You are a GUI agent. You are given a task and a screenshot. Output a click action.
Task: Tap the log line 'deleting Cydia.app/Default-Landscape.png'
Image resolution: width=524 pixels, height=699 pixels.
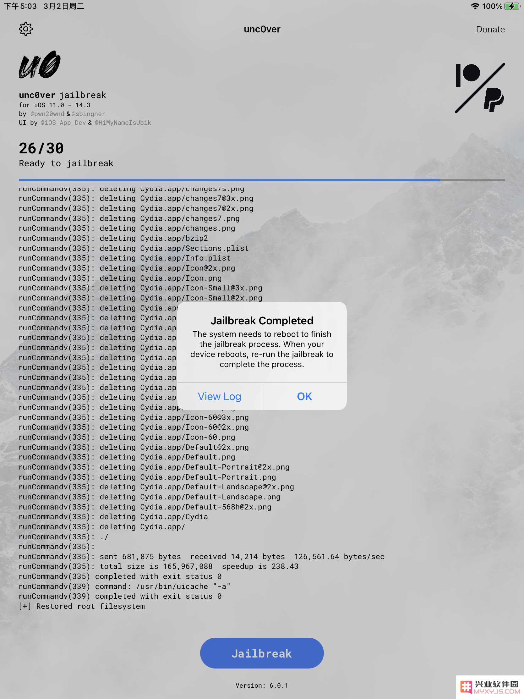pos(150,497)
